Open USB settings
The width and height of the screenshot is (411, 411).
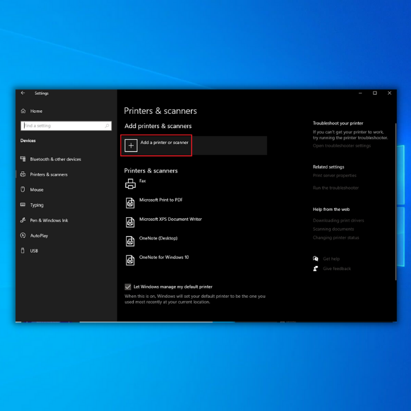point(34,251)
